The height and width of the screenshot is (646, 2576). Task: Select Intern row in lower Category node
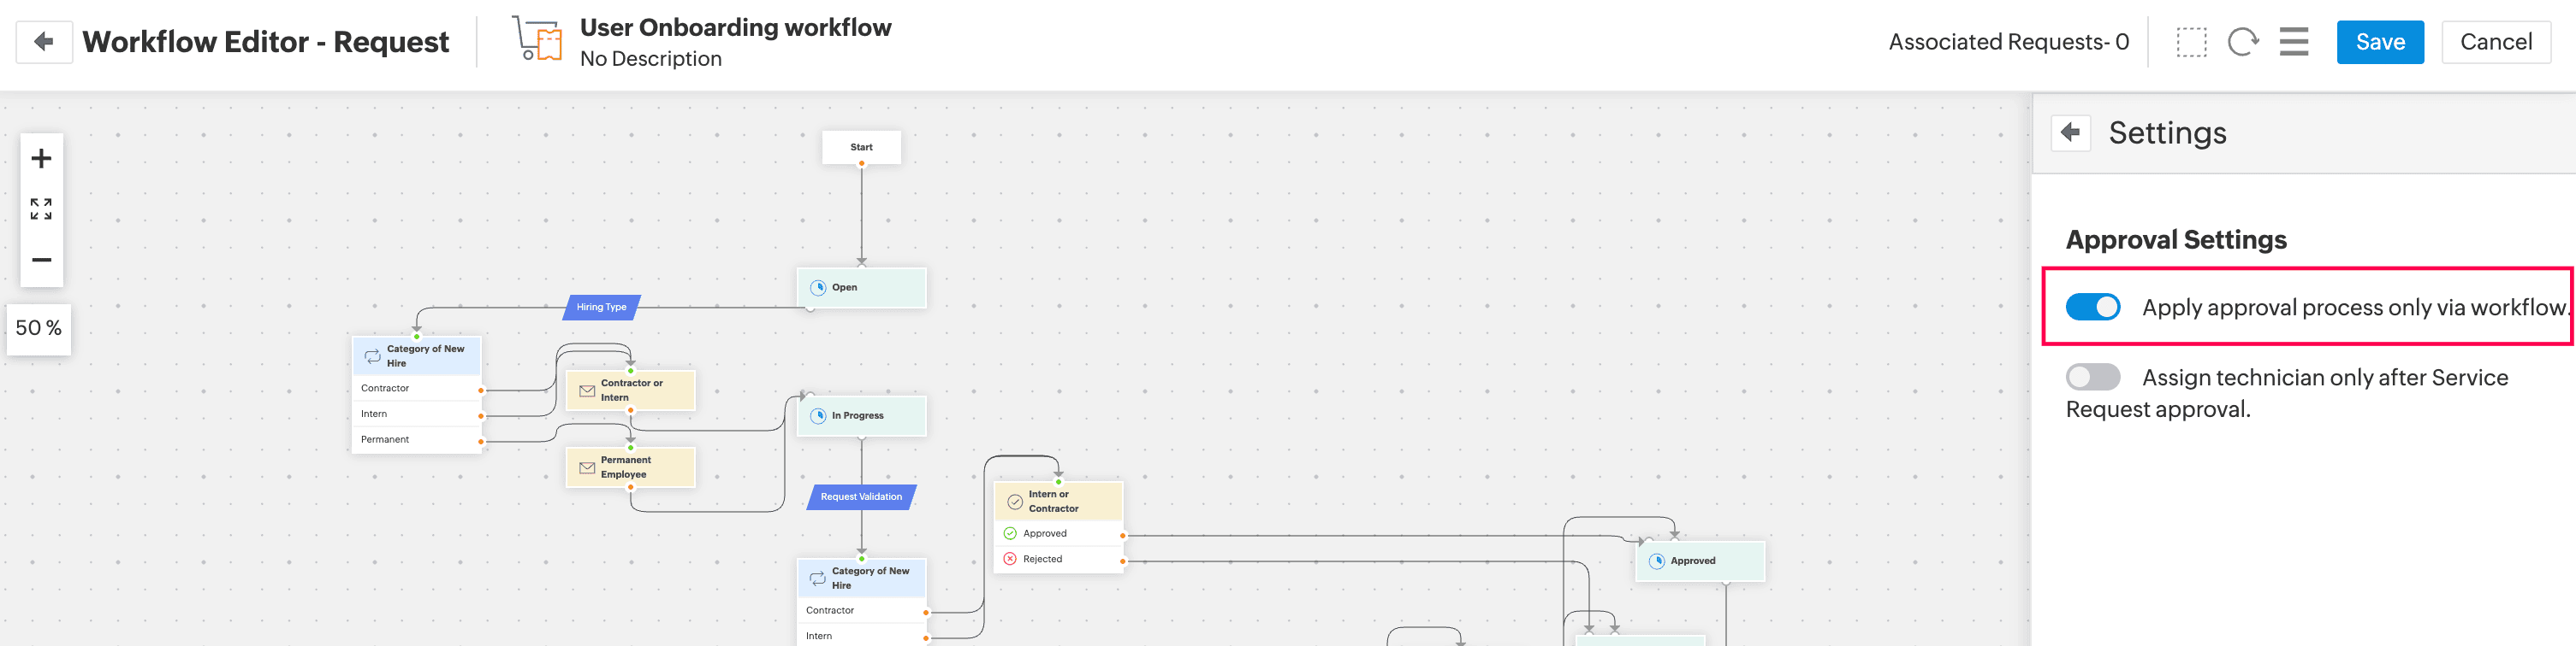click(x=862, y=636)
